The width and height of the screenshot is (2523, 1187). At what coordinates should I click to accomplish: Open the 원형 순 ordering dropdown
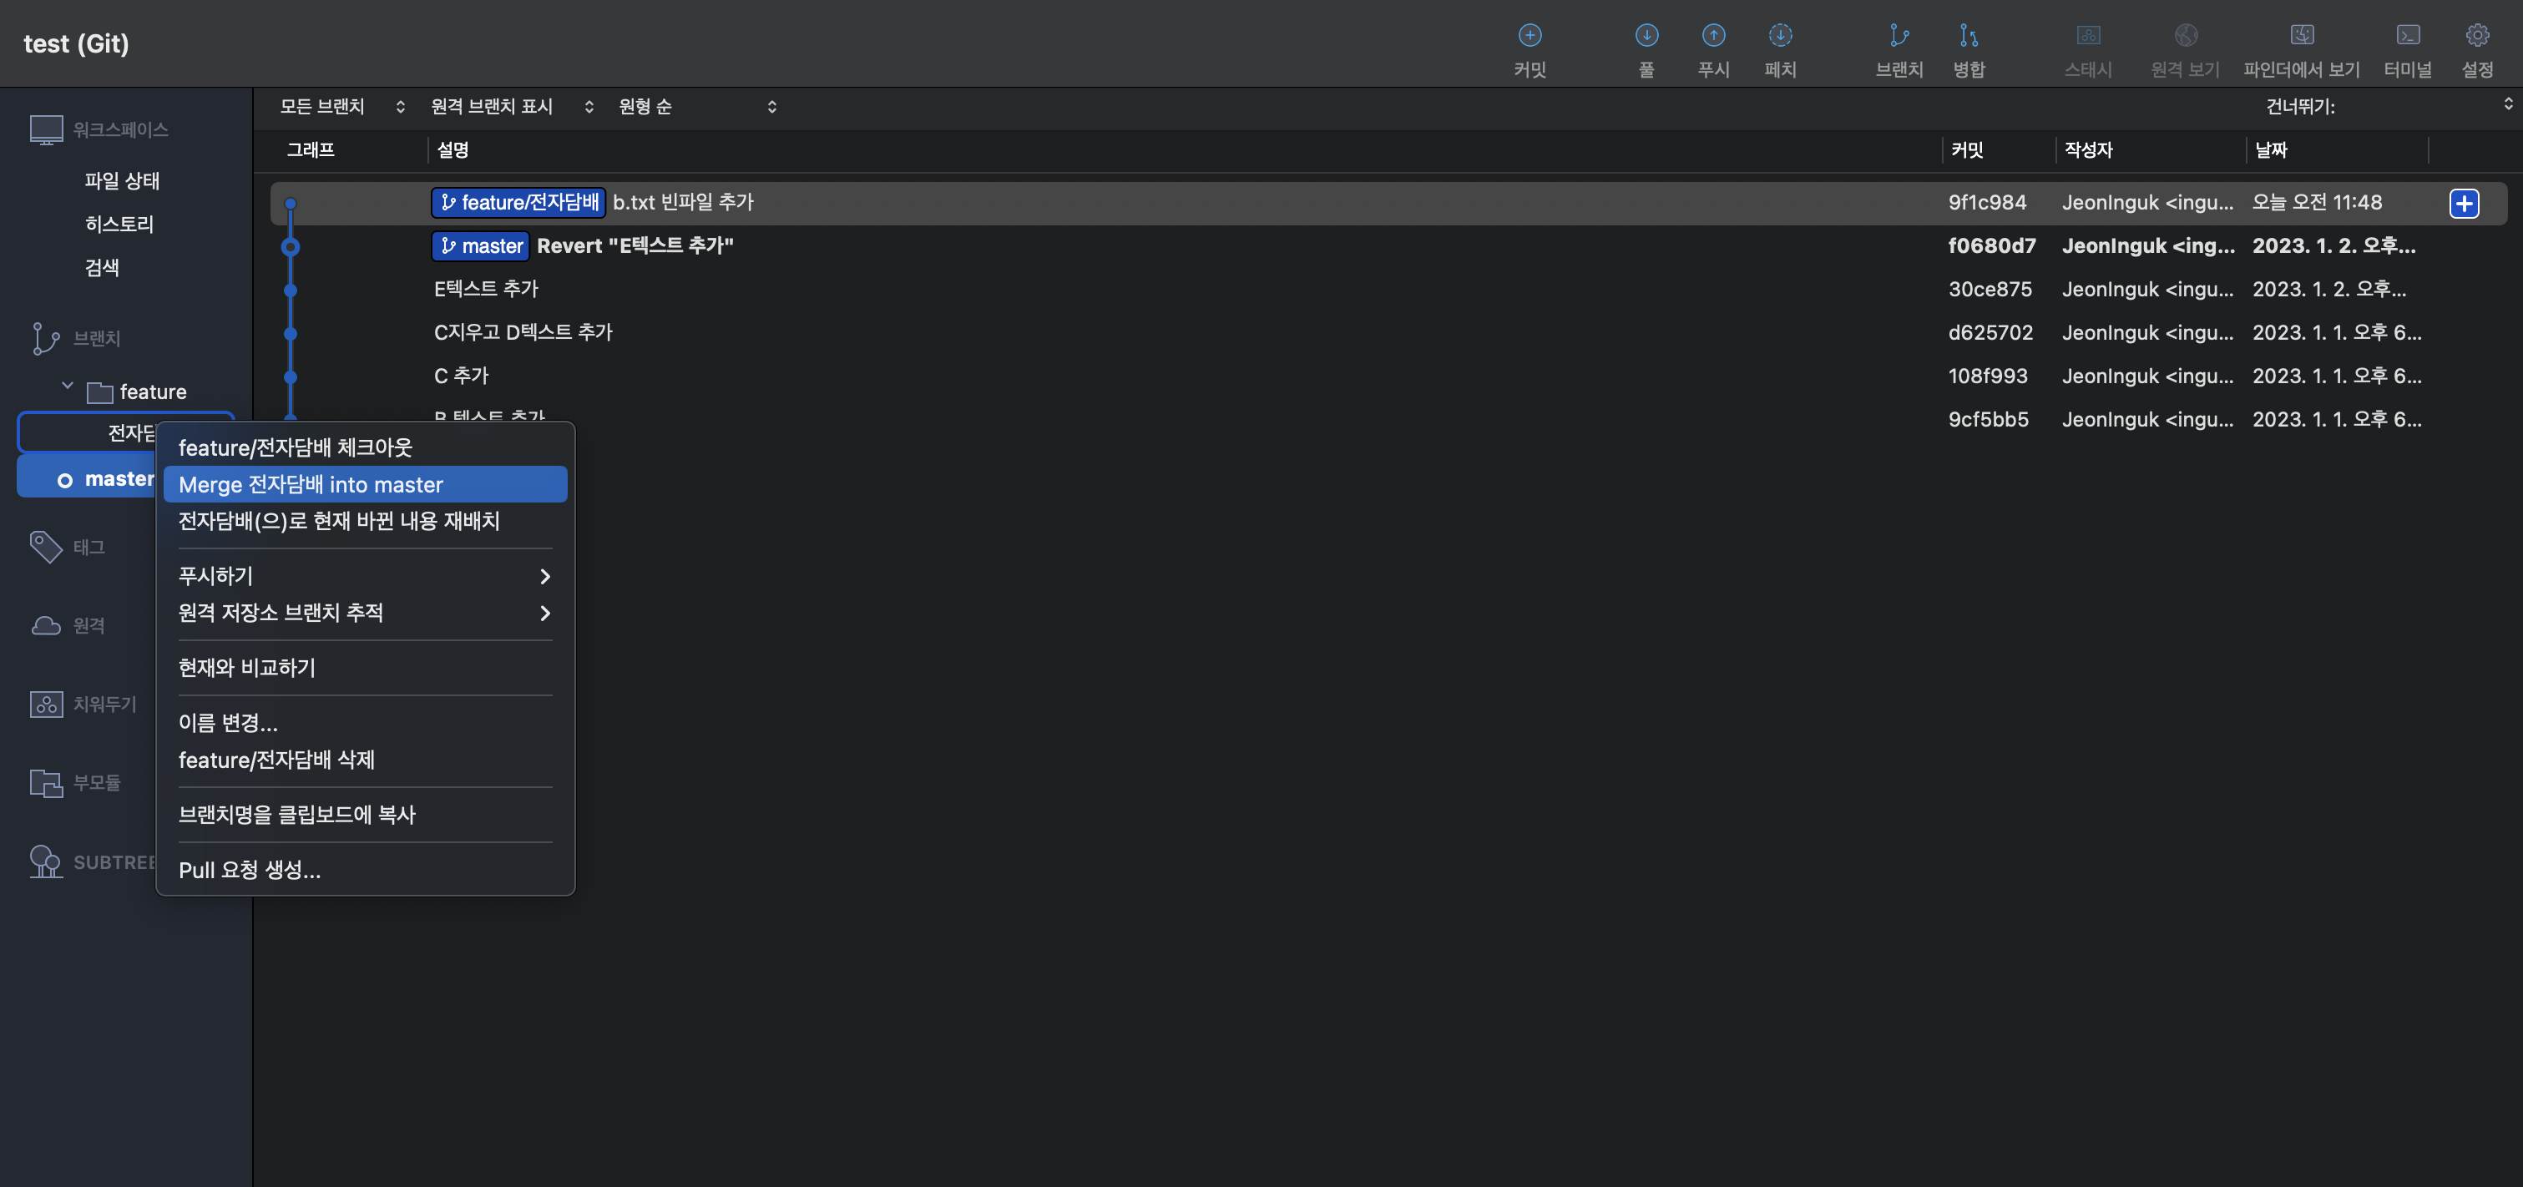(696, 107)
